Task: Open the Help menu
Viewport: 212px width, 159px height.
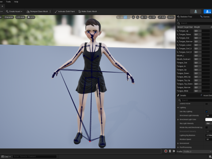Action: (x=16, y=2)
